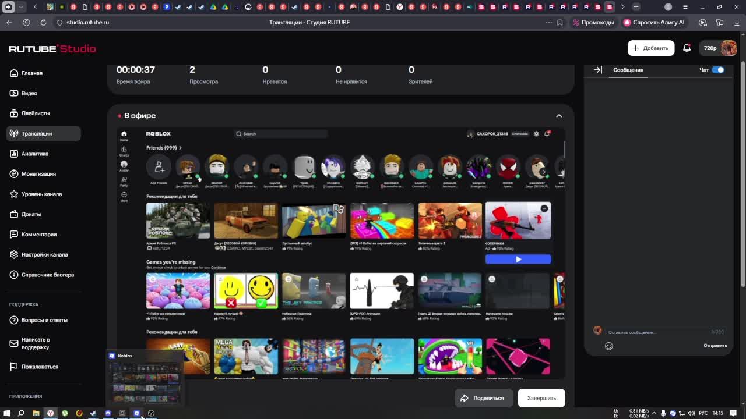Open Steam from the taskbar
Viewport: 746px width, 419px height.
click(x=93, y=413)
